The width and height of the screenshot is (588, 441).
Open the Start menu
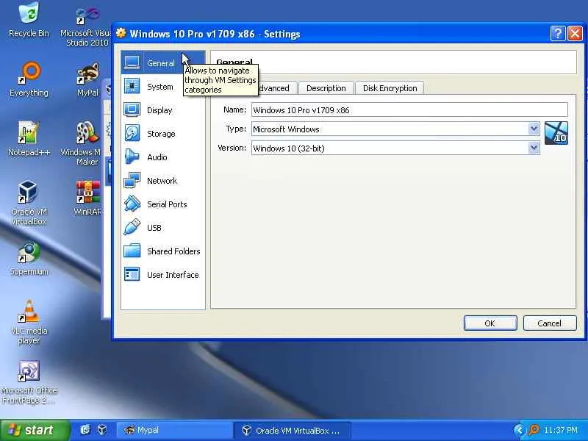(35, 430)
